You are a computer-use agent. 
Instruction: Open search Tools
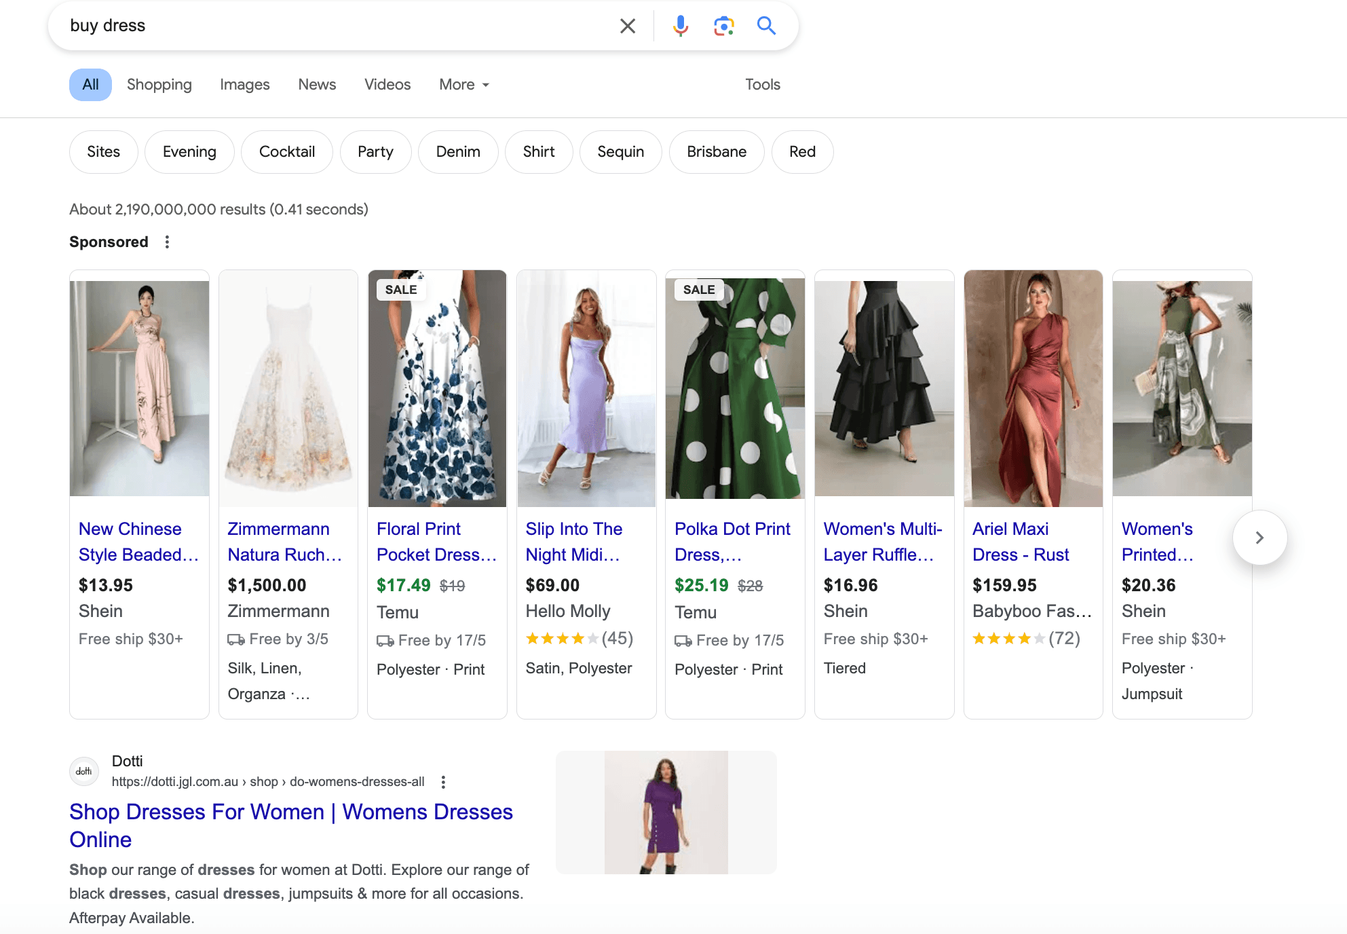(763, 85)
